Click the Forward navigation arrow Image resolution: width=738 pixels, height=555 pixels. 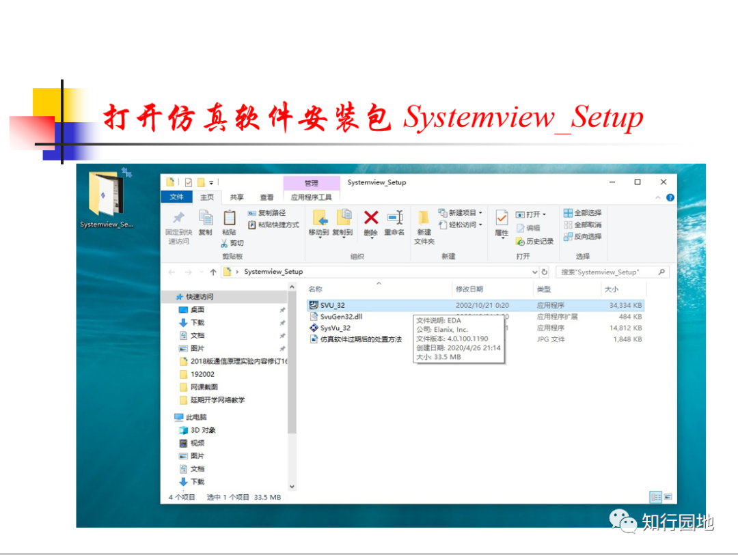(x=189, y=272)
